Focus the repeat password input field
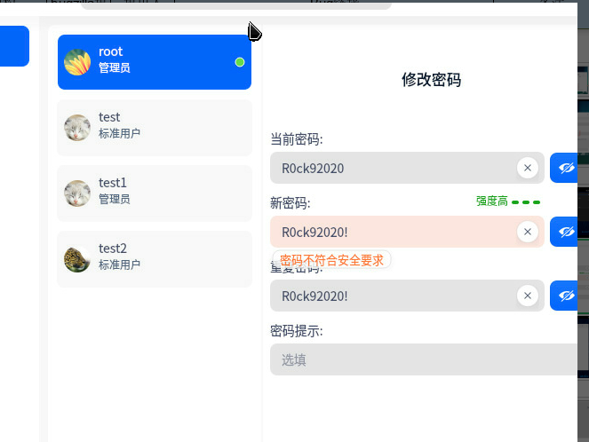This screenshot has width=589, height=442. tap(391, 296)
